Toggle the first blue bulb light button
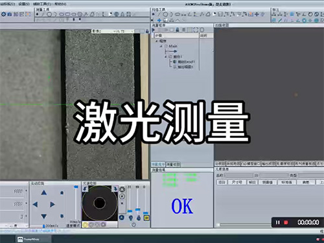This screenshot has height=243, width=324. tap(131, 218)
